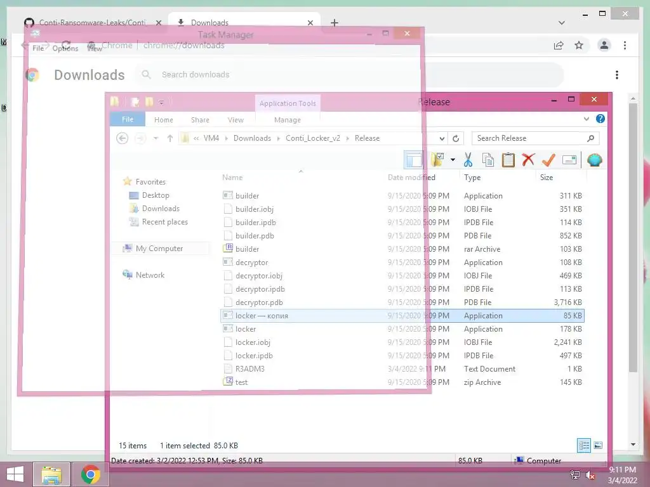Viewport: 650px width, 487px height.
Task: Open recent locations dropdown beside forward arrow
Action: tap(156, 138)
